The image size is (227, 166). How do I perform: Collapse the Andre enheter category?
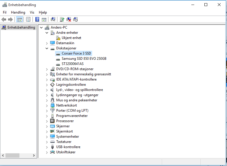[x=47, y=33]
